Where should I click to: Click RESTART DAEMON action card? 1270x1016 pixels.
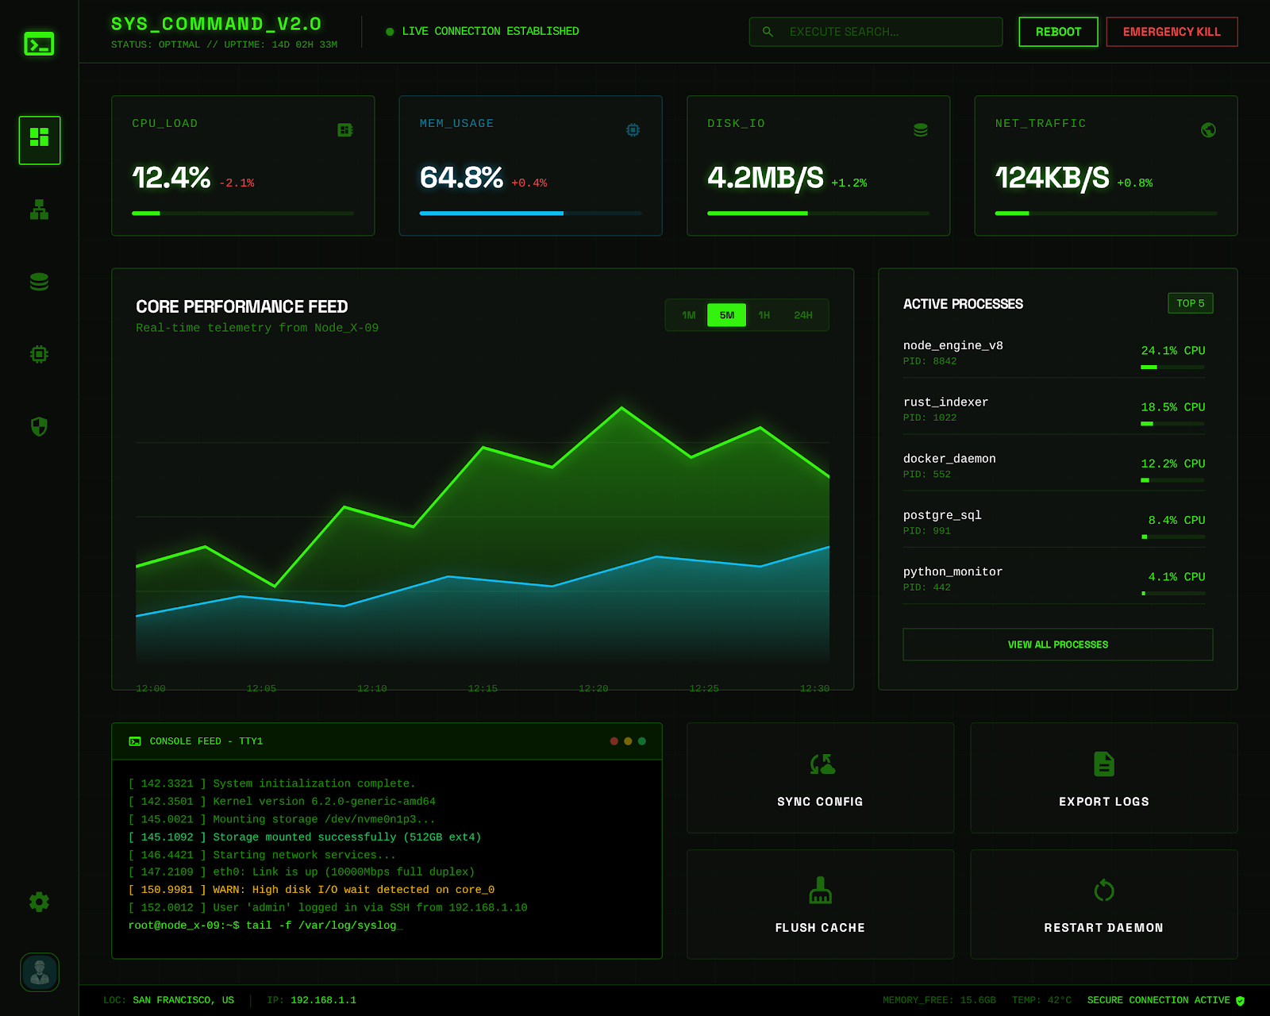(1103, 905)
